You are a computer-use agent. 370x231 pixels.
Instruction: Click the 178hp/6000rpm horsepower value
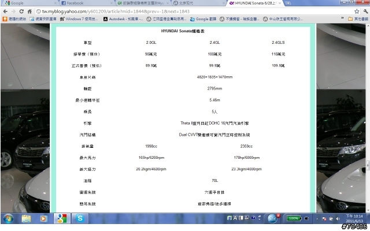coord(247,158)
